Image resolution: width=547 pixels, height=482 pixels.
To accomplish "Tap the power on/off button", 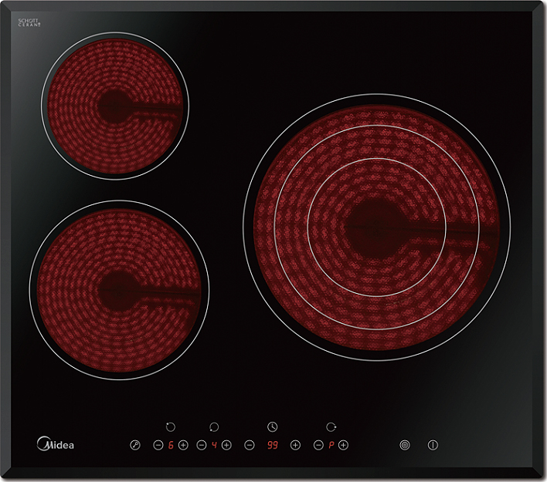I will tap(433, 445).
